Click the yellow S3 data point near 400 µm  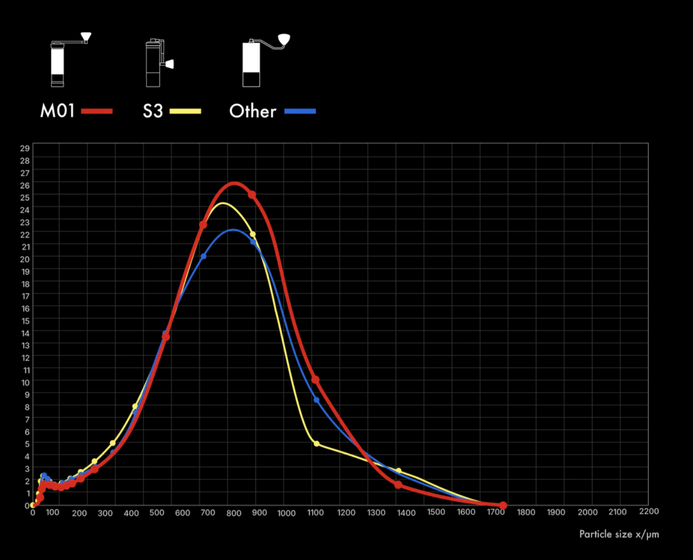135,406
